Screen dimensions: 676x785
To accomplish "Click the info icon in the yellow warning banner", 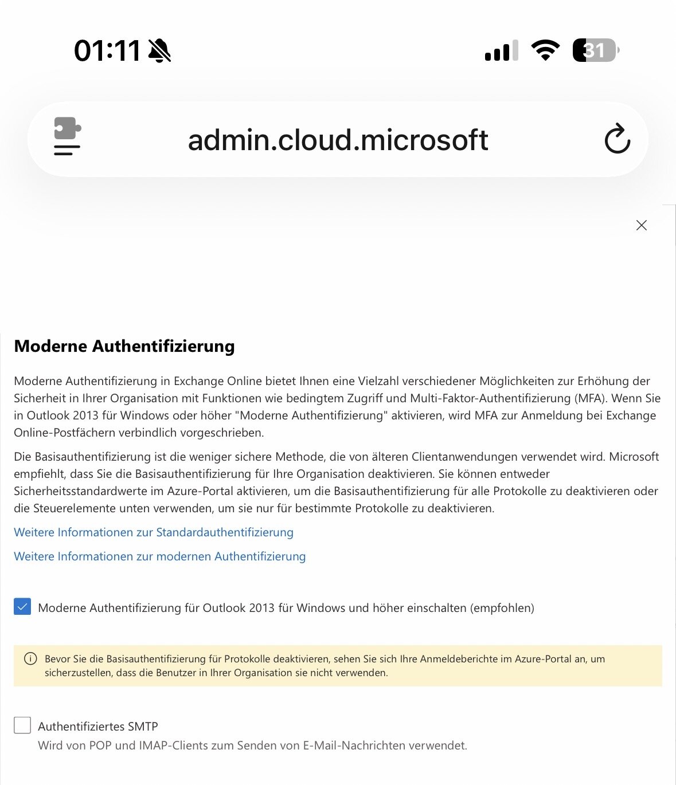I will pyautogui.click(x=30, y=659).
